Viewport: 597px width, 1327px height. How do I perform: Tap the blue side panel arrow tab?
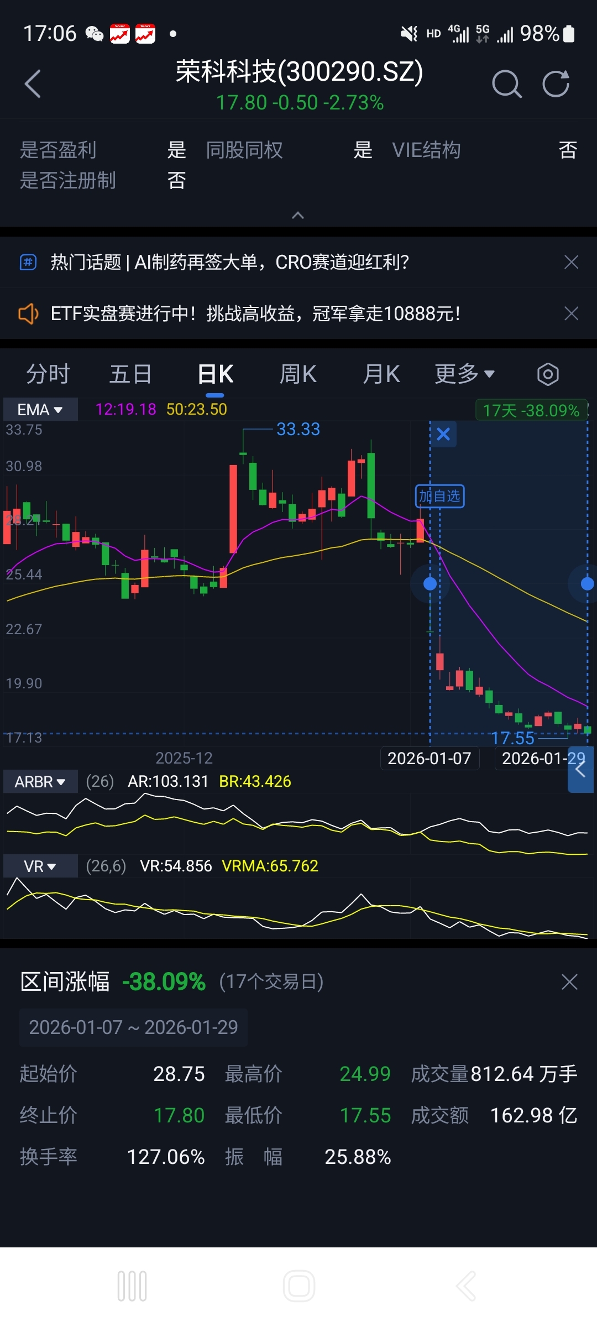[580, 769]
